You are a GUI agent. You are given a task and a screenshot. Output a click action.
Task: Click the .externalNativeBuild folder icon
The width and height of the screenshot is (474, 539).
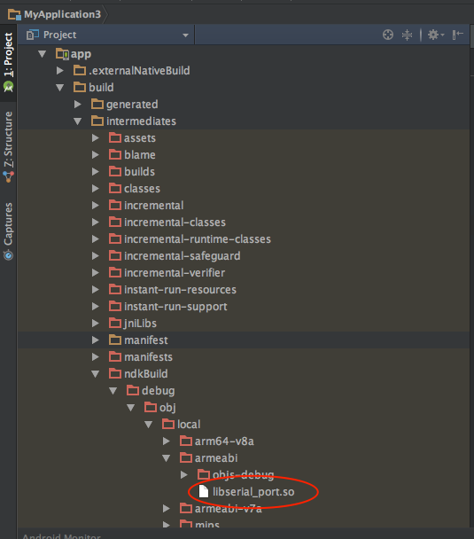click(80, 70)
